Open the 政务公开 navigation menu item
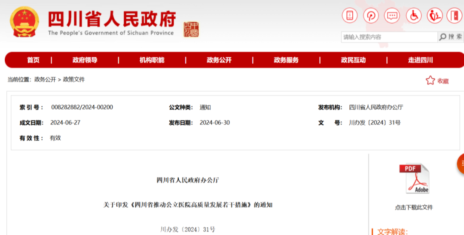 219,60
